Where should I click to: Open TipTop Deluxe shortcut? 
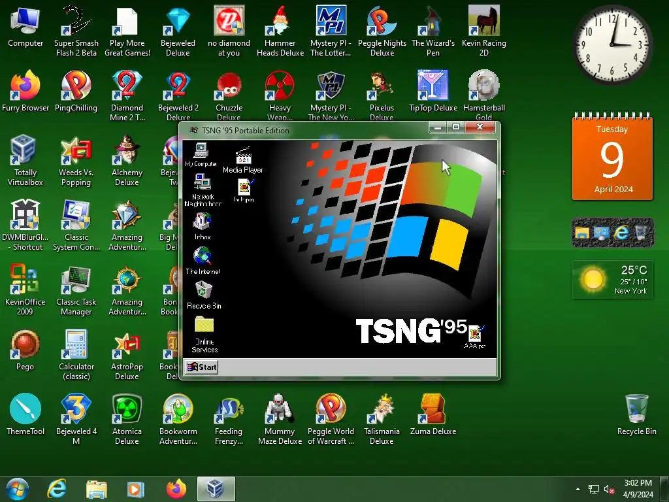tap(432, 92)
